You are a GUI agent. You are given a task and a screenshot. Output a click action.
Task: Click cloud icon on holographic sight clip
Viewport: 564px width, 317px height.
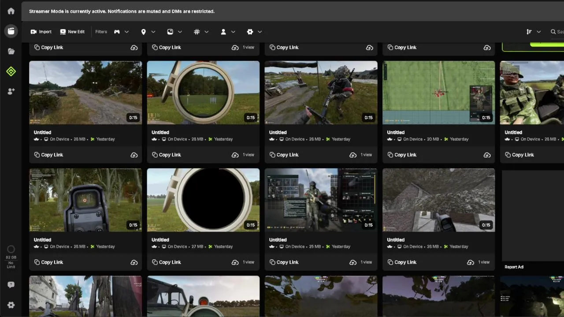point(134,262)
